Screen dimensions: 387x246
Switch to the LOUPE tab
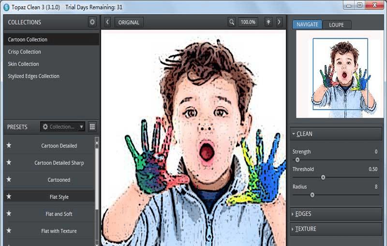pyautogui.click(x=336, y=25)
